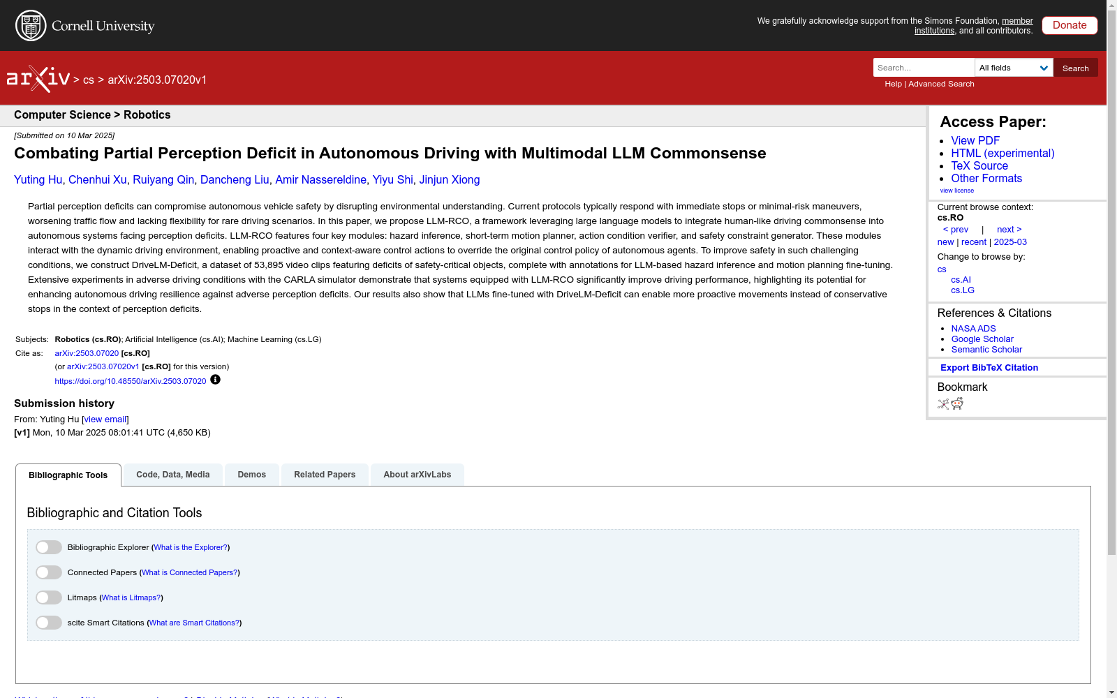
Task: Open the doi.org link
Action: coord(131,381)
